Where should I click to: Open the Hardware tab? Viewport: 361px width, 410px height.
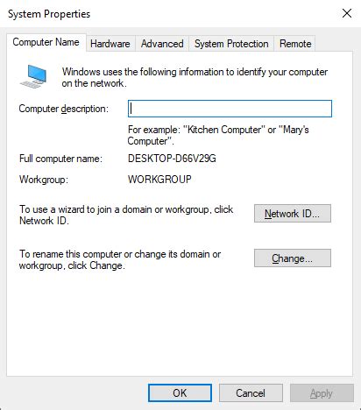[x=110, y=44]
